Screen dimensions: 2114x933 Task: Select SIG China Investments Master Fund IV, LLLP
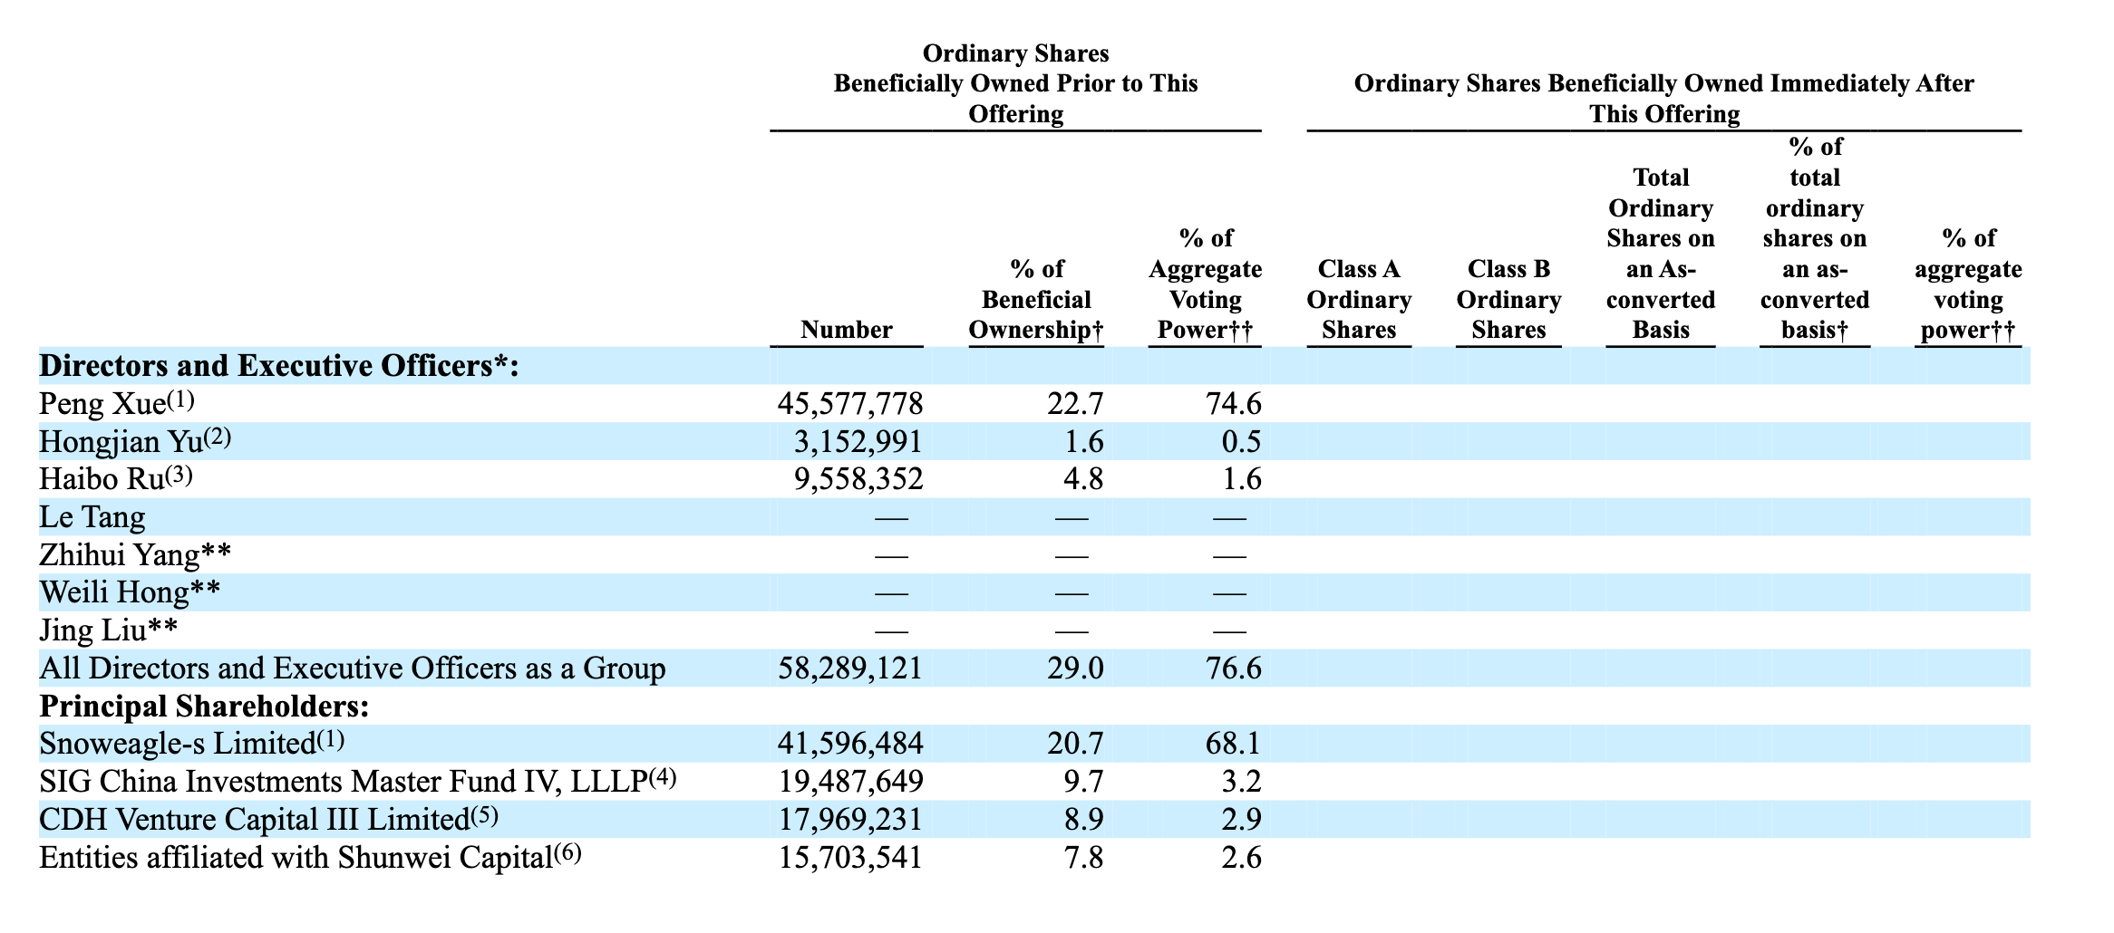[x=358, y=781]
